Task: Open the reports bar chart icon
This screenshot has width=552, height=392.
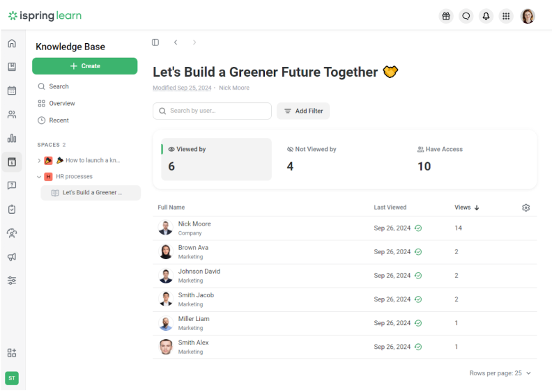Action: tap(12, 138)
